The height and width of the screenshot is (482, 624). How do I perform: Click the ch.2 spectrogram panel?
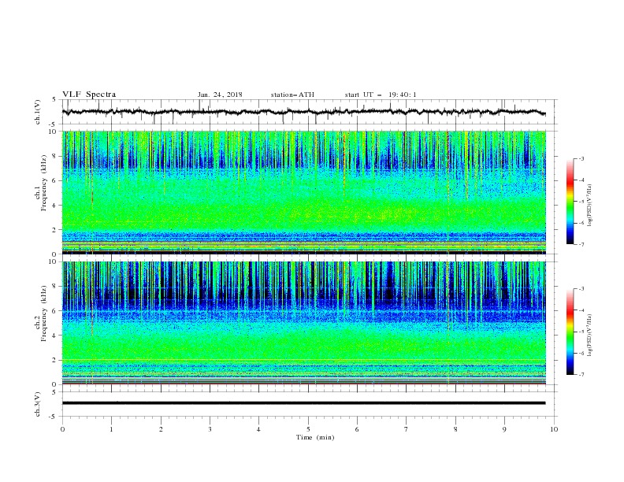click(303, 323)
